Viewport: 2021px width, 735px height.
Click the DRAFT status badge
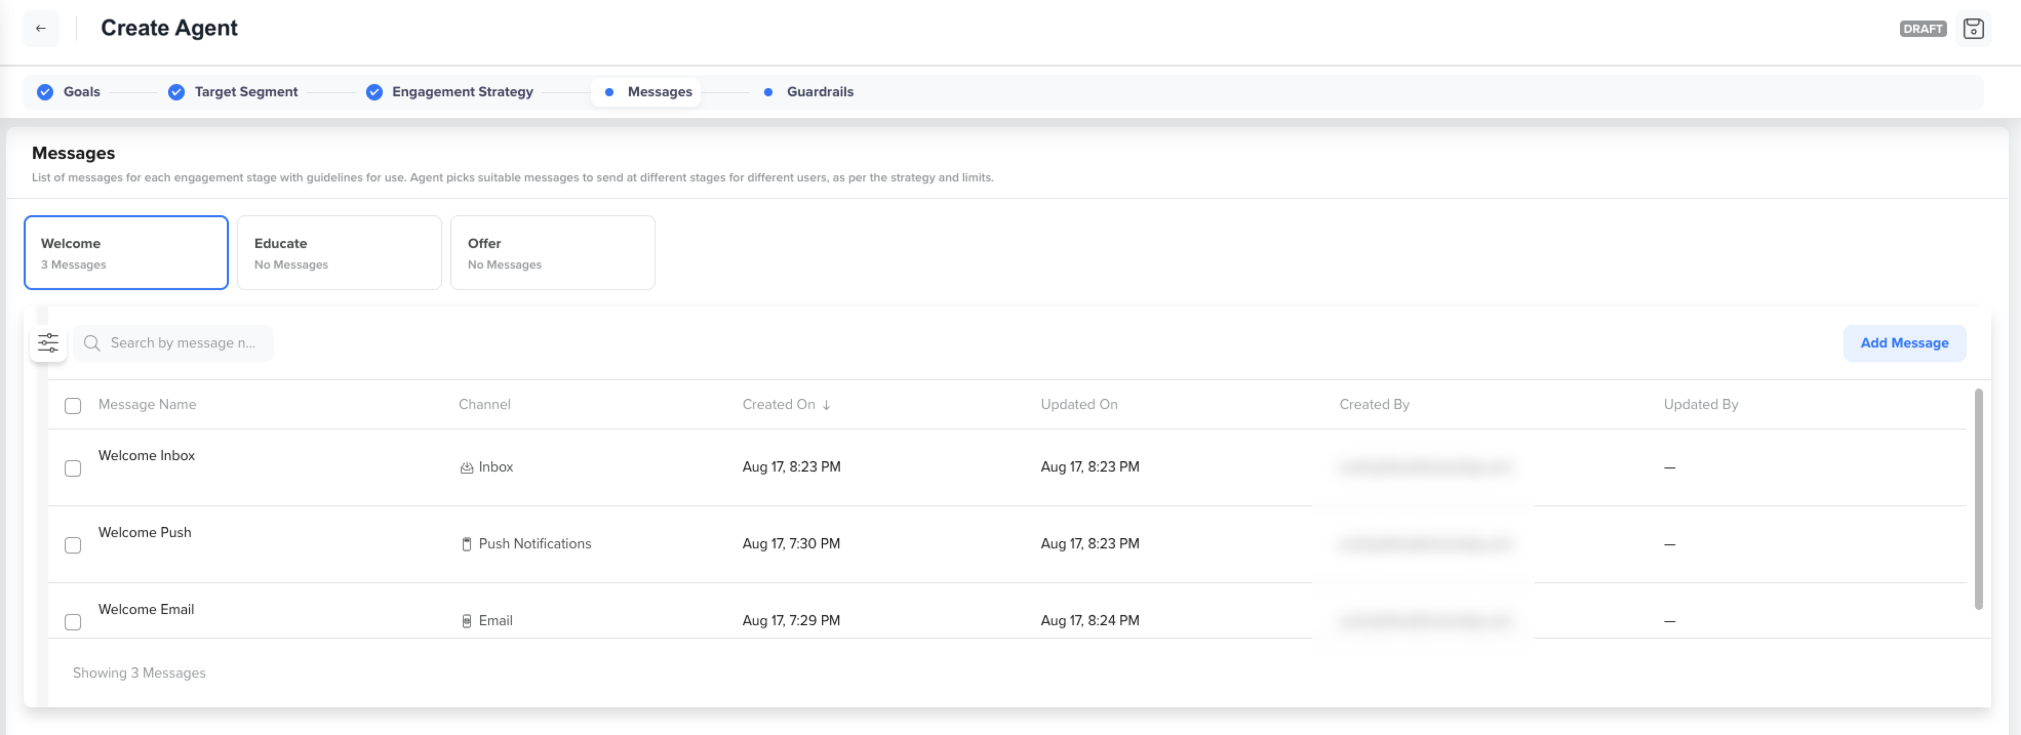pyautogui.click(x=1923, y=29)
